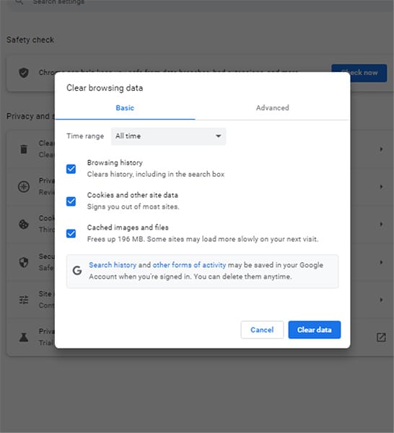
Task: Open the Search history link
Action: 113,265
